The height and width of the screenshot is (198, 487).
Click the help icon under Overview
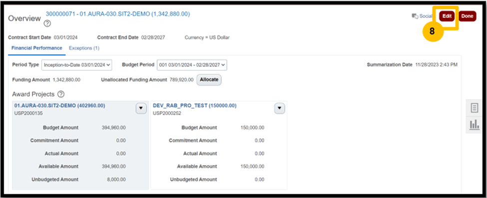click(47, 24)
